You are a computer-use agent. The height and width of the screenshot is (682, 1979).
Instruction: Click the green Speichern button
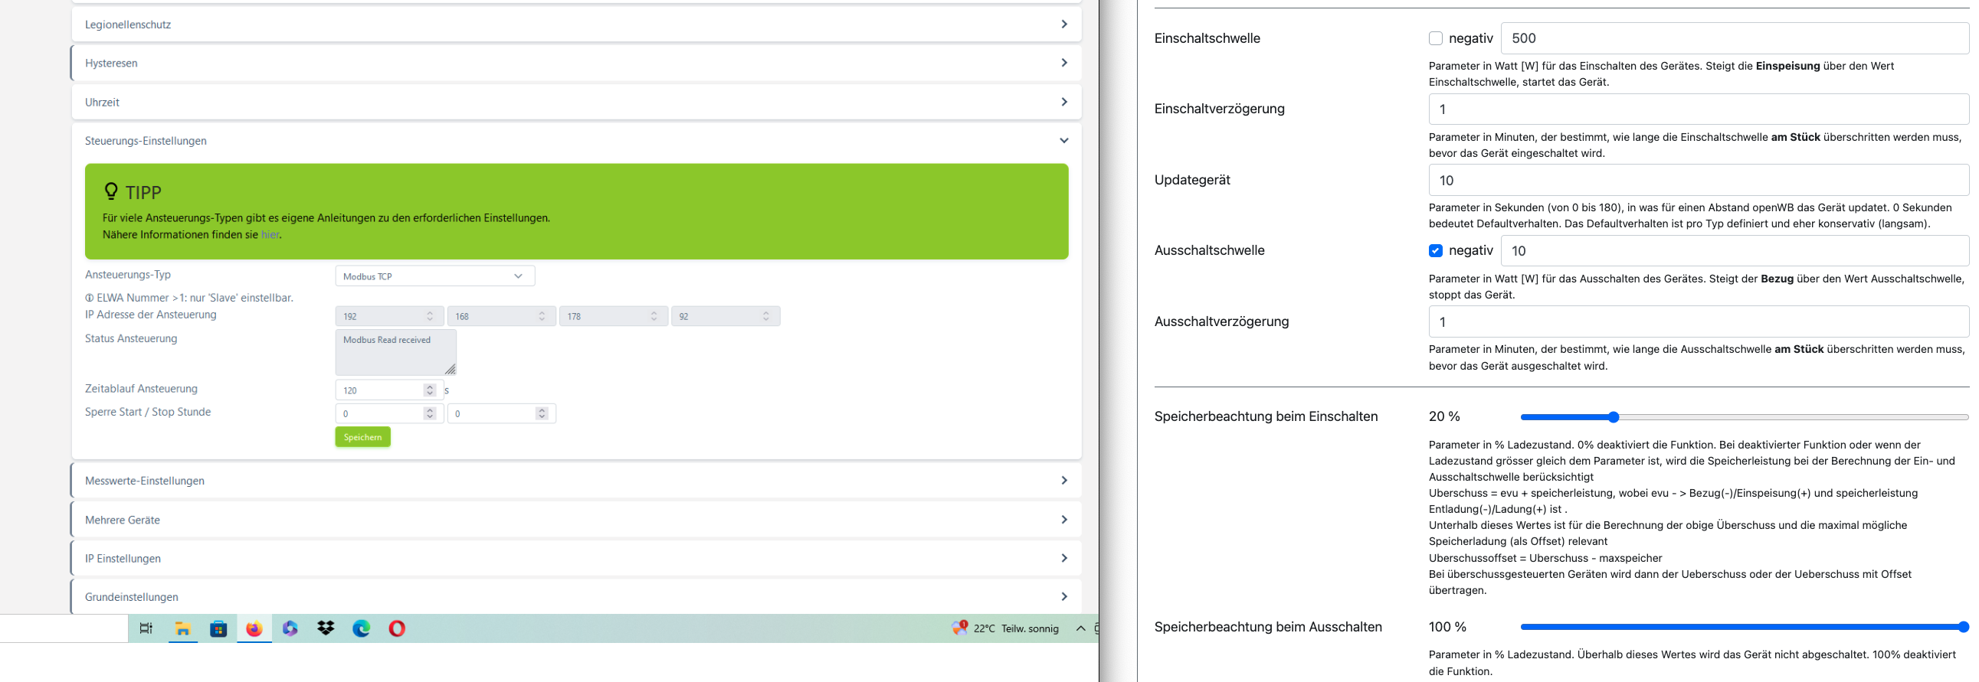[x=362, y=437]
